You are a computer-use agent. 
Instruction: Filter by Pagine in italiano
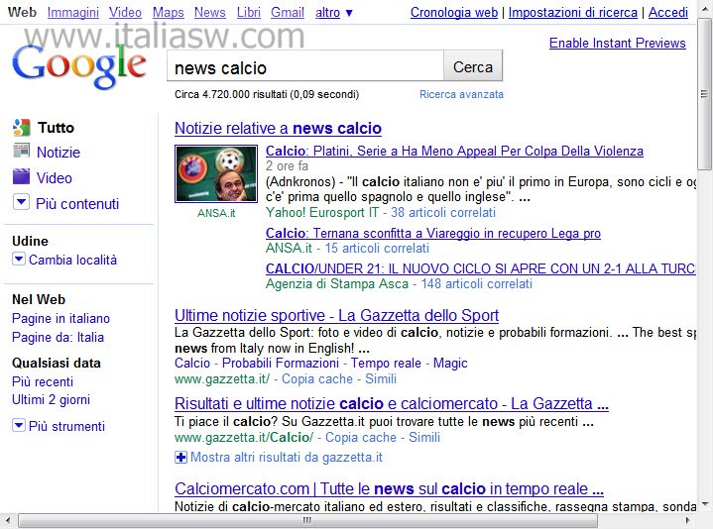pyautogui.click(x=60, y=318)
